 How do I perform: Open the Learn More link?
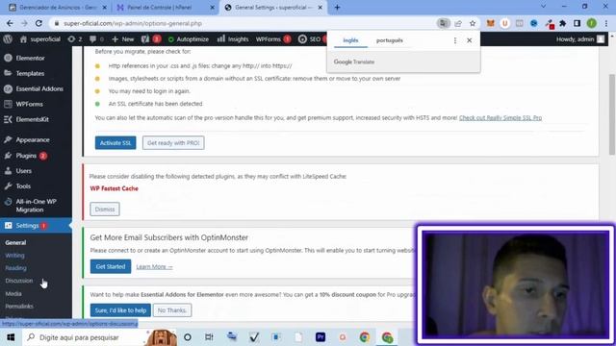pos(154,267)
